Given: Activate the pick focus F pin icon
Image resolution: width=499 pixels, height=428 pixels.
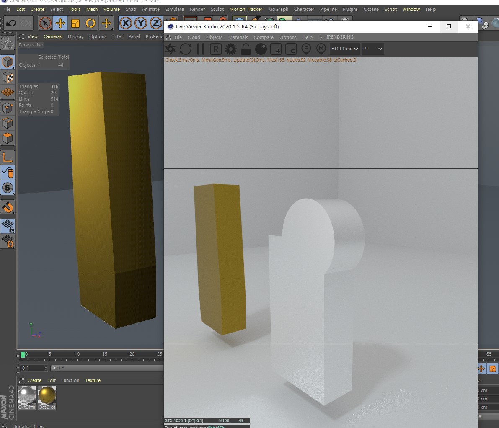Looking at the screenshot, I should pos(306,49).
